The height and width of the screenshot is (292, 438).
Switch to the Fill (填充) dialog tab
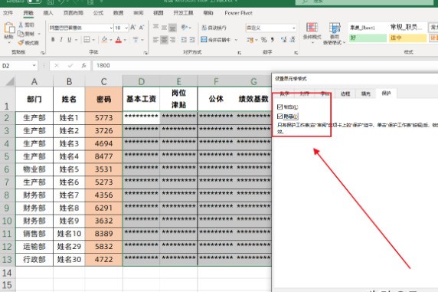[366, 94]
